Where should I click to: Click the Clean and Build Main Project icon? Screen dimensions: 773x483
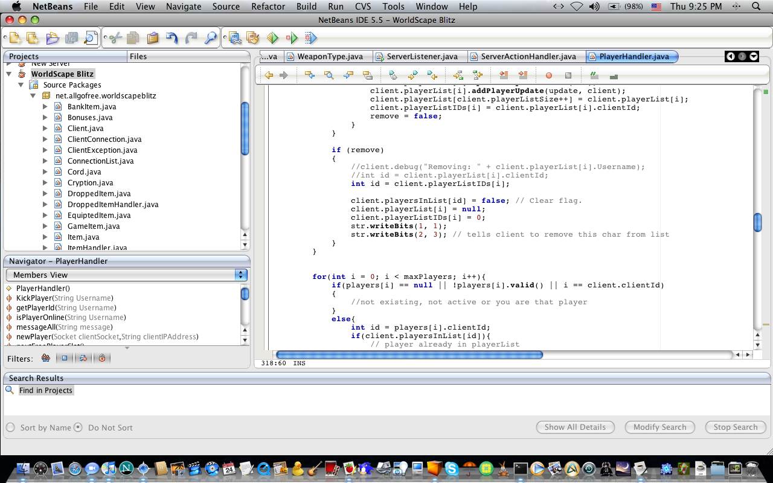[x=253, y=38]
